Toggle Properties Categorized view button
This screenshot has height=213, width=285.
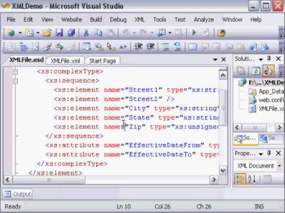[240, 179]
